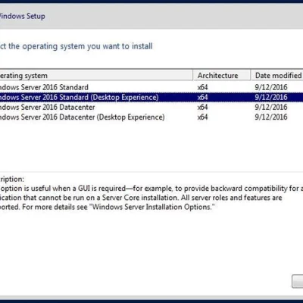Click the partially visible button at bottom right
Screen dimensions: 303x303
coord(298,281)
